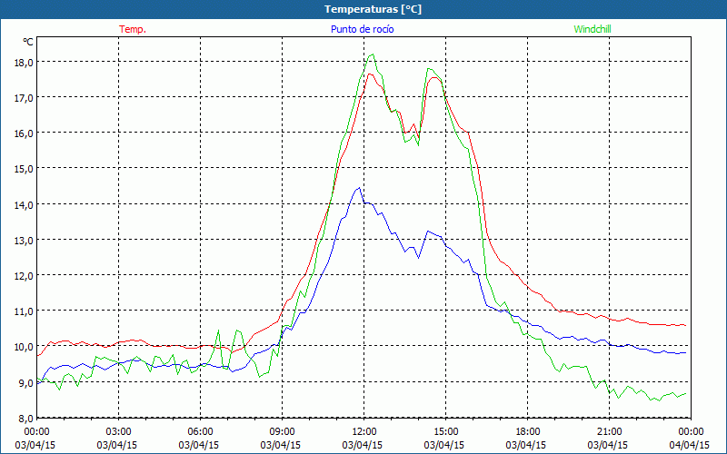Click the '17,0' y-axis value

click(x=24, y=98)
